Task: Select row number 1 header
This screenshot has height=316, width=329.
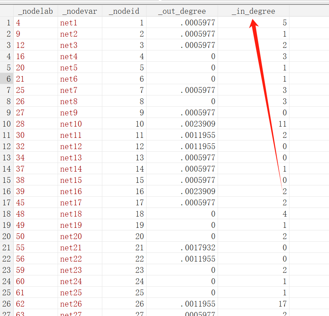Action: coord(7,22)
